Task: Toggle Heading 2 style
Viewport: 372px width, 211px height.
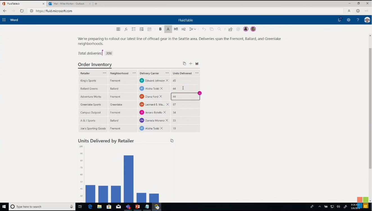Action: pyautogui.click(x=183, y=29)
